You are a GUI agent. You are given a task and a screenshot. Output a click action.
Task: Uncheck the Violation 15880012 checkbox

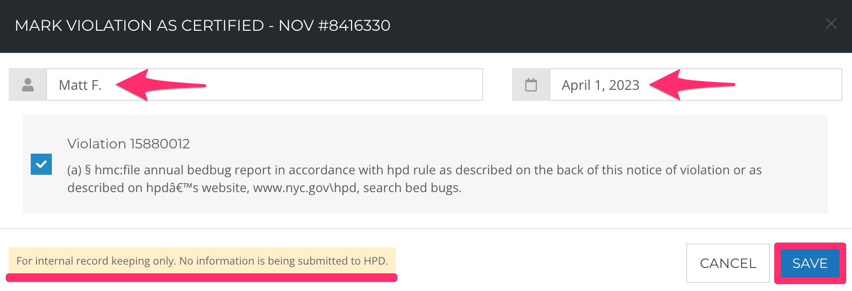click(x=41, y=164)
